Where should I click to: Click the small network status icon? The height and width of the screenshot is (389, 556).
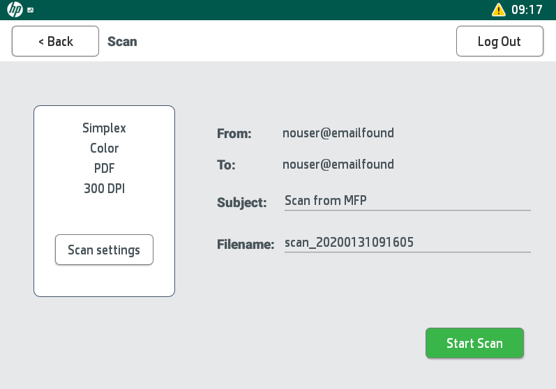tap(31, 10)
